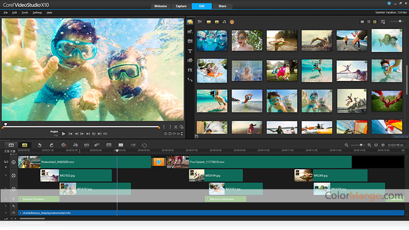Play the project preview

[63, 134]
